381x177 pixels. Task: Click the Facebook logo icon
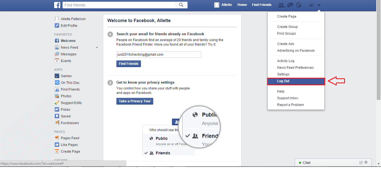(x=57, y=5)
